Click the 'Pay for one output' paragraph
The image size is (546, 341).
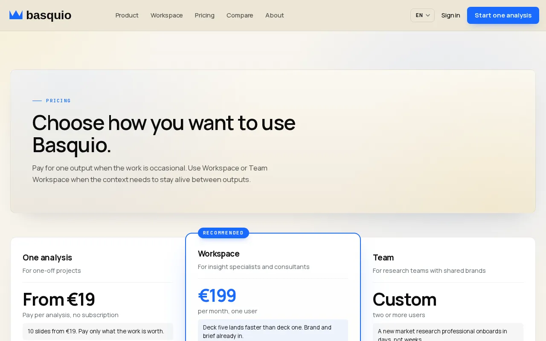click(150, 174)
